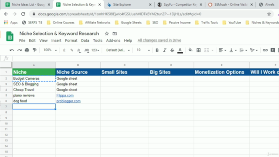Open the problogger.com link in cell
The height and width of the screenshot is (157, 279).
click(x=68, y=101)
